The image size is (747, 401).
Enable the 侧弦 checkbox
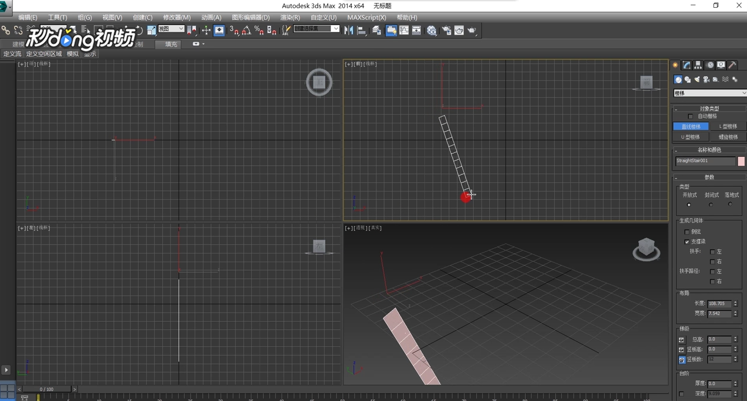pyautogui.click(x=687, y=232)
